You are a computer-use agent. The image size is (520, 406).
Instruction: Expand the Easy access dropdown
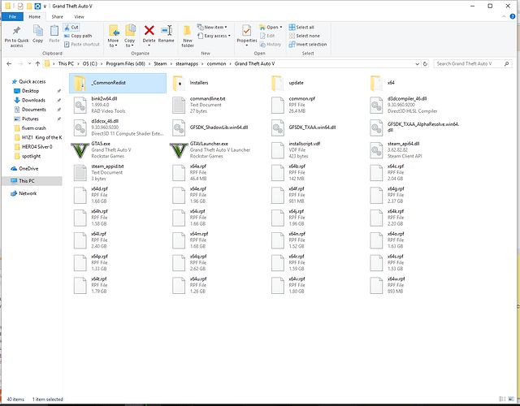(x=214, y=36)
